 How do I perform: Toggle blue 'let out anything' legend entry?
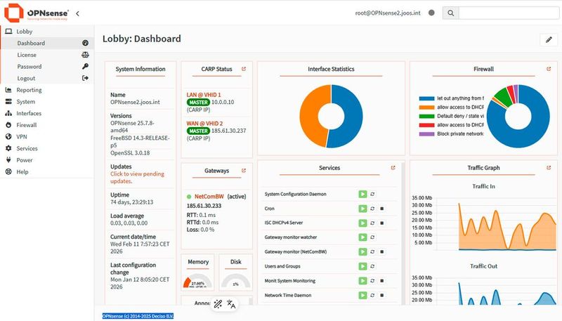[x=451, y=98]
